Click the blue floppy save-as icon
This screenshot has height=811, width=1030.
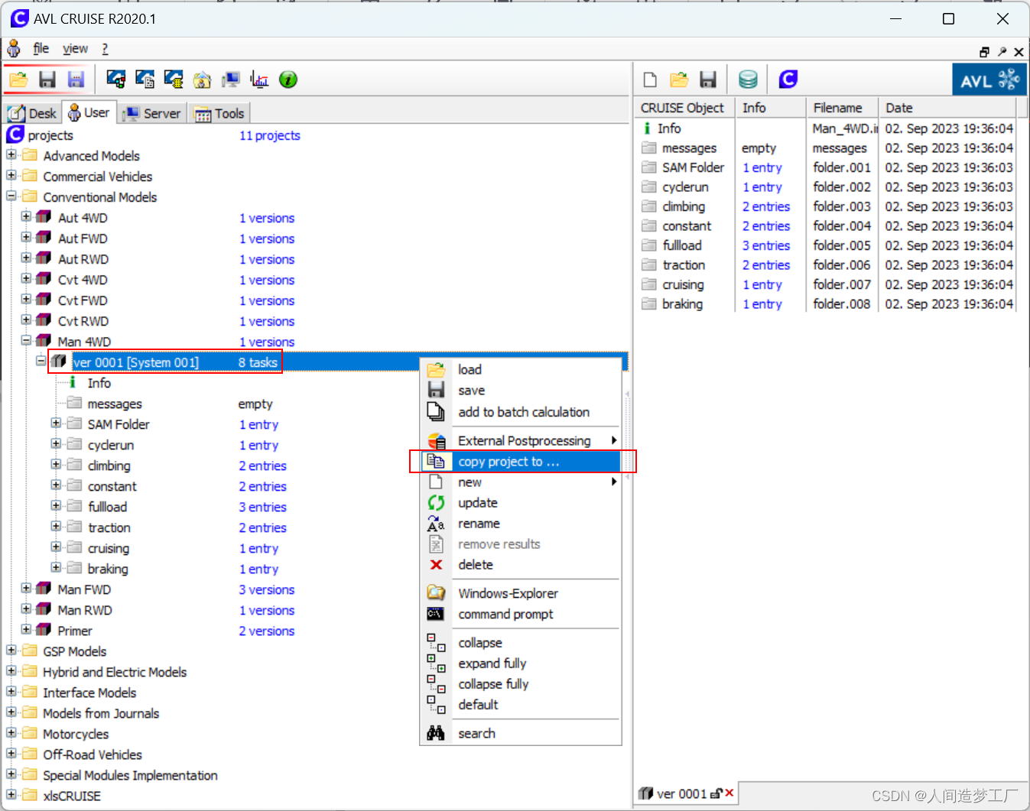point(76,79)
